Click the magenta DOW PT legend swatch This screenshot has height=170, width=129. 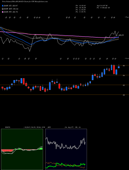tap(3, 12)
